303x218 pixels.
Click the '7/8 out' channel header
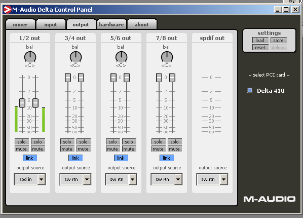(x=167, y=38)
